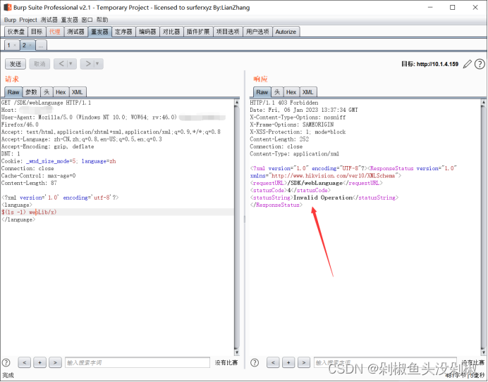Click the plus button in response search bar
The height and width of the screenshot is (382, 488).
(x=288, y=362)
